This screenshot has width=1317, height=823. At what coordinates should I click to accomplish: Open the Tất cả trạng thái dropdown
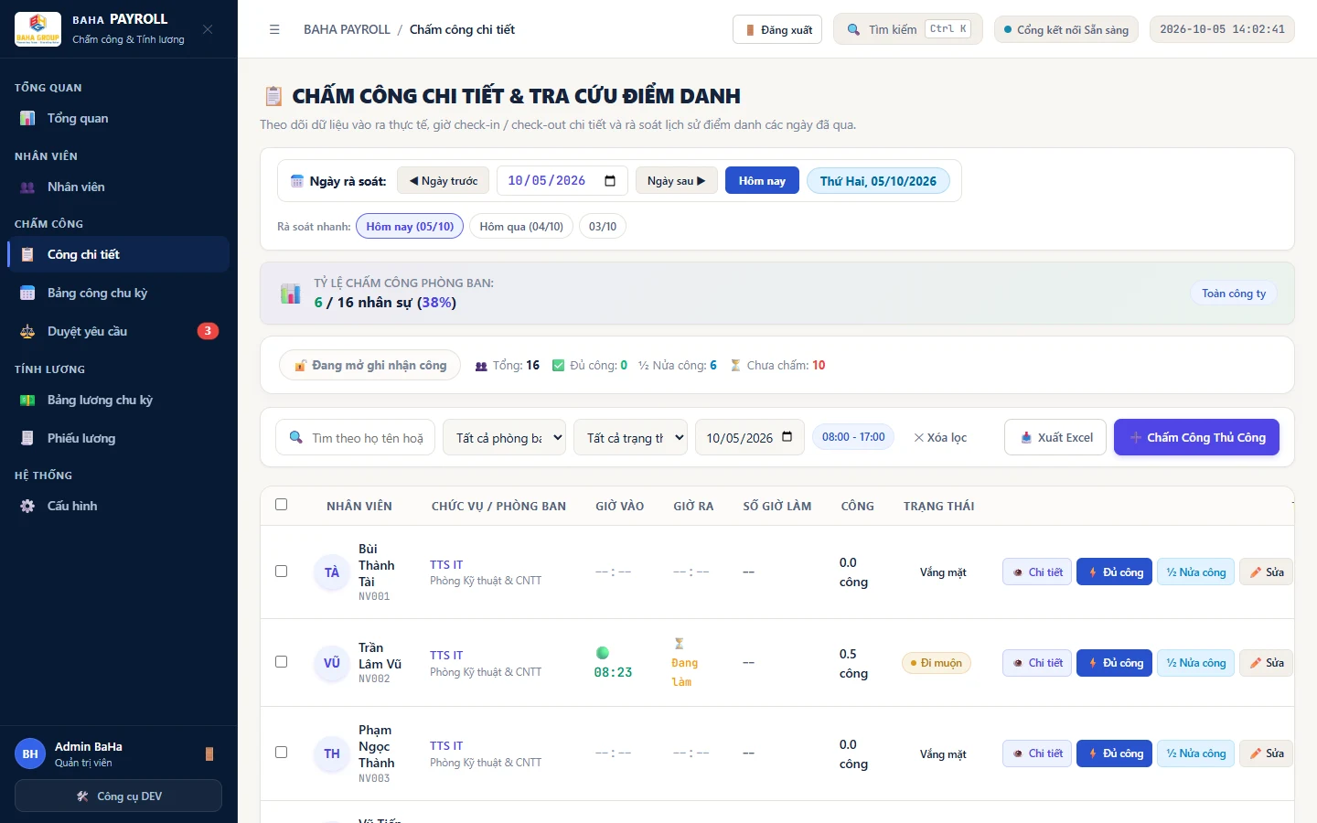pyautogui.click(x=630, y=437)
